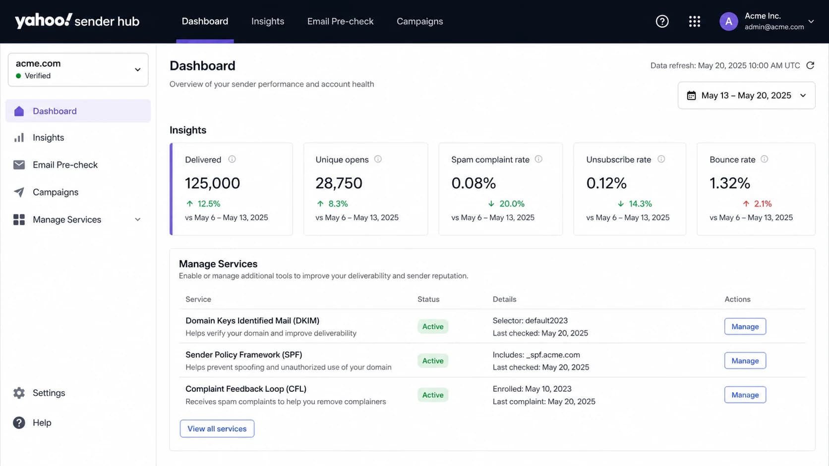The width and height of the screenshot is (829, 466).
Task: Show info for Unique opens metric
Action: point(378,159)
